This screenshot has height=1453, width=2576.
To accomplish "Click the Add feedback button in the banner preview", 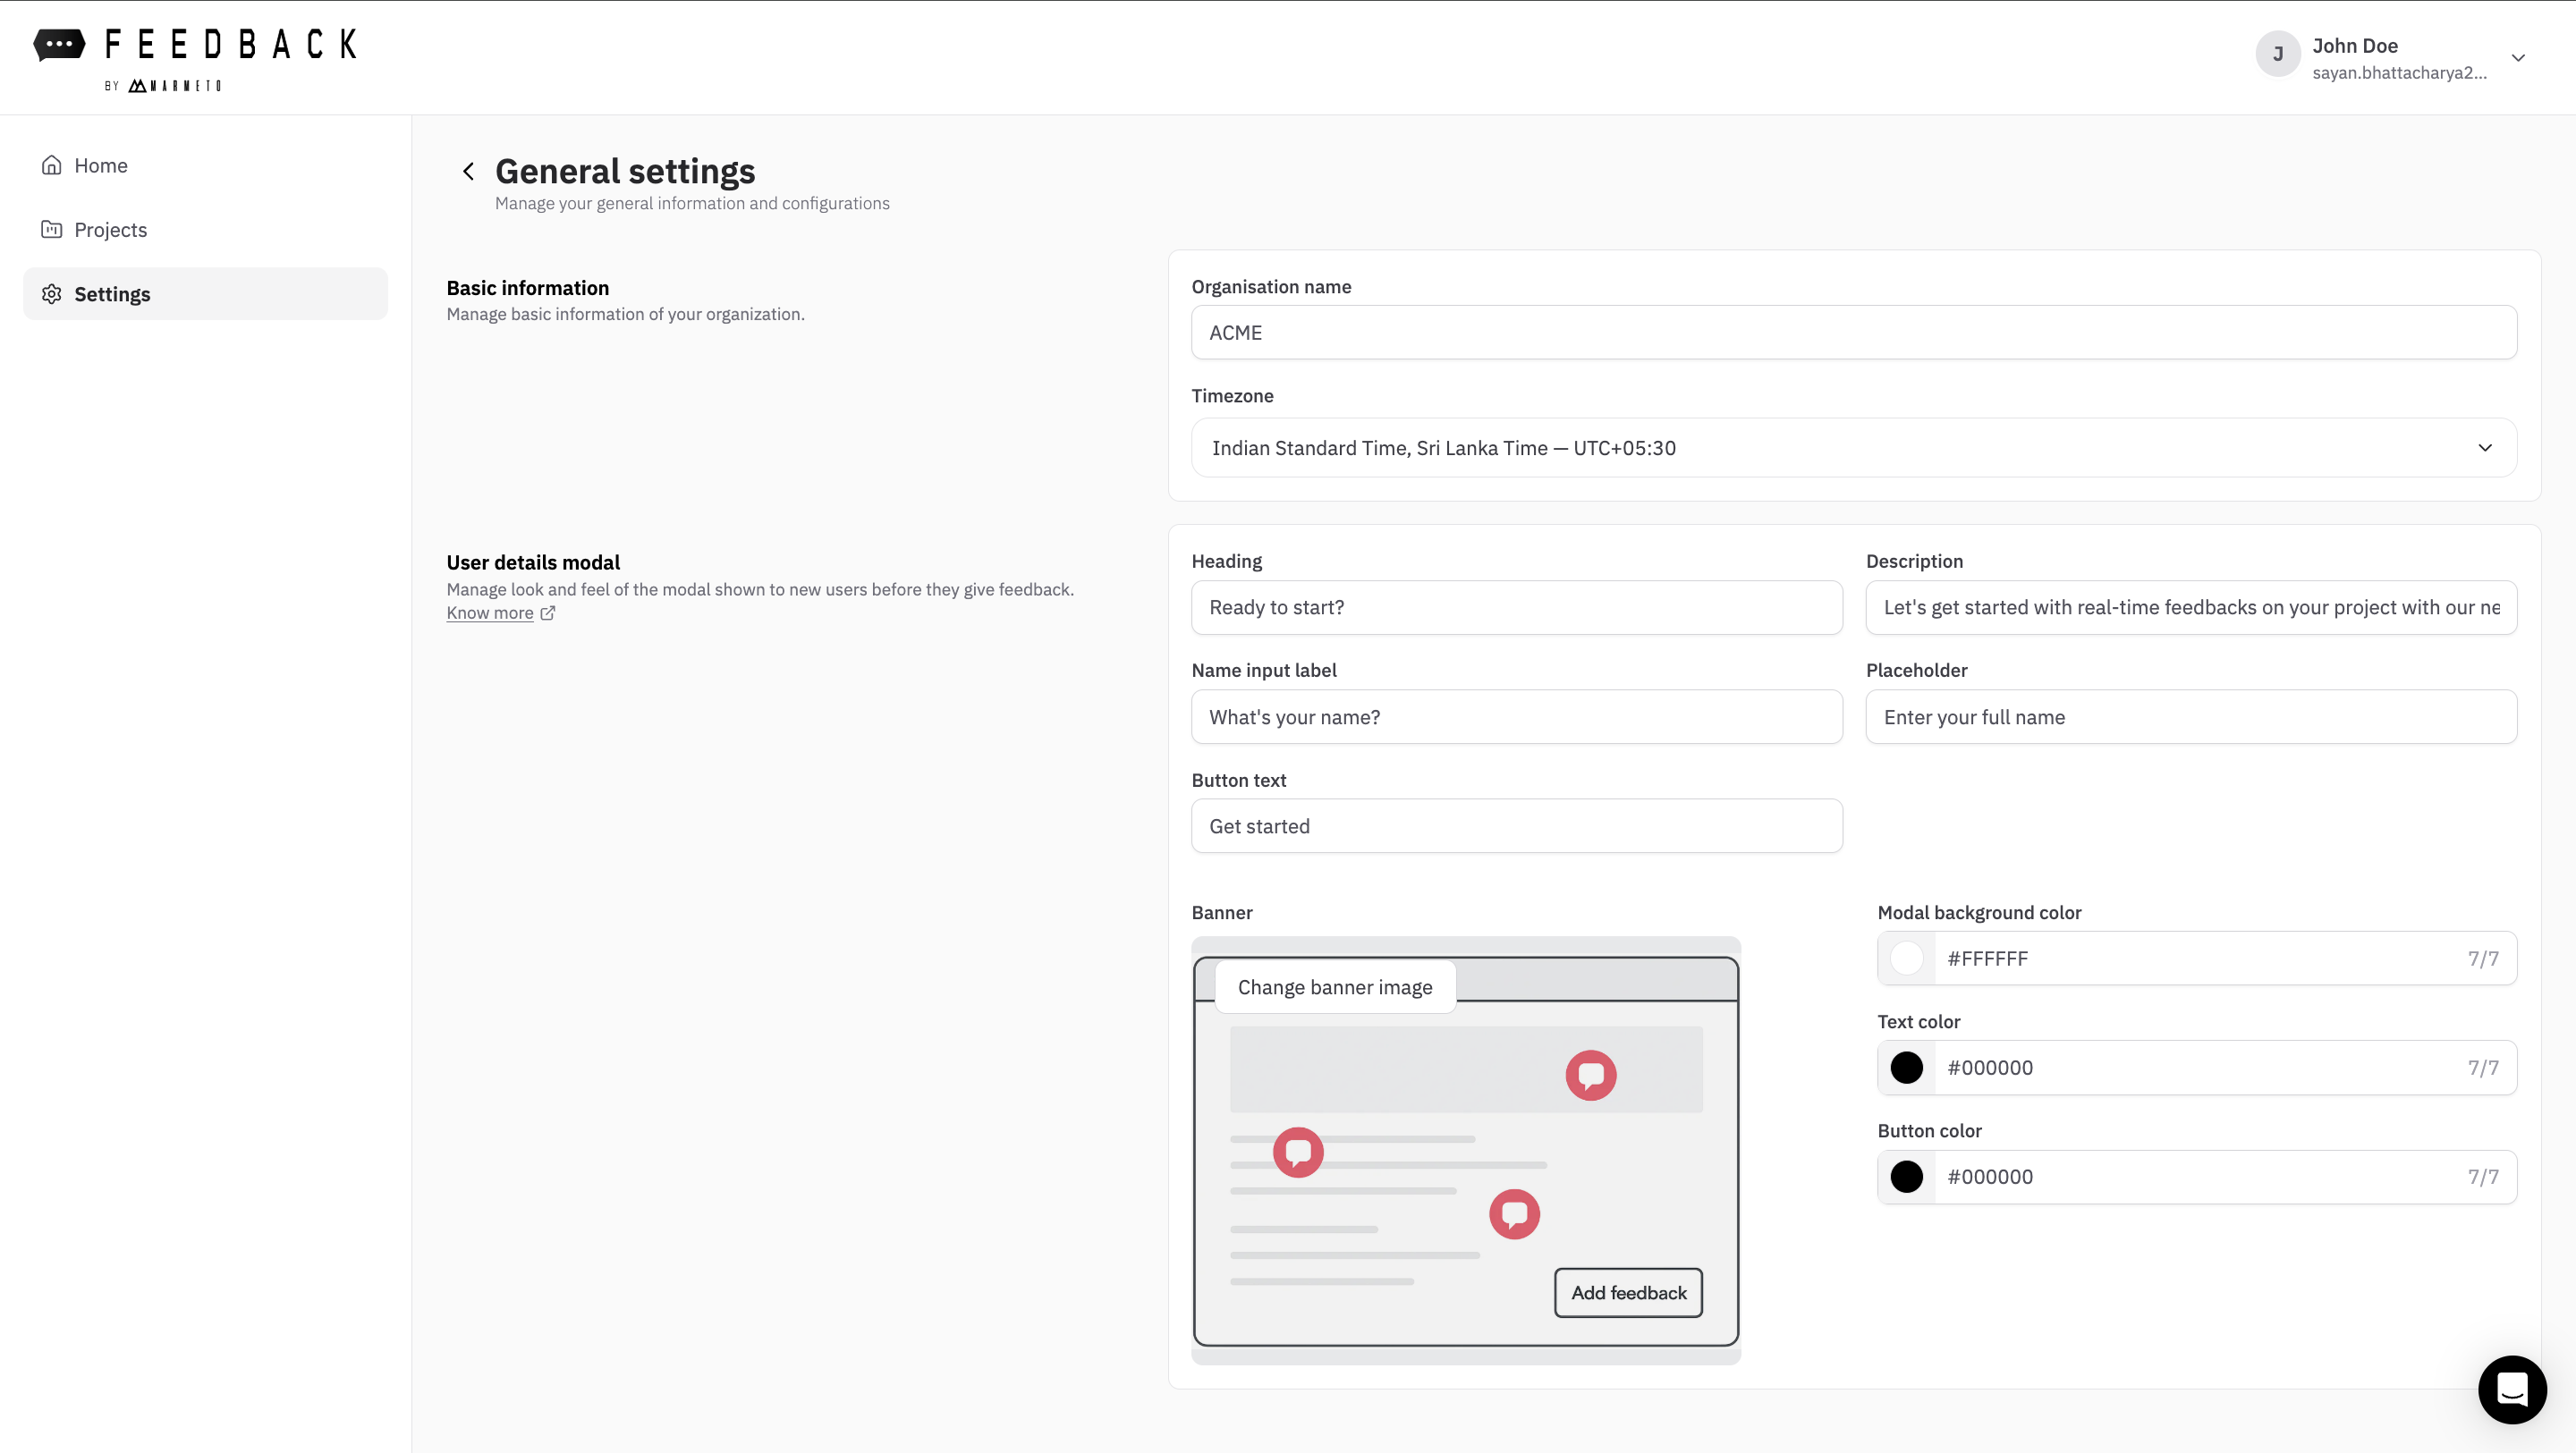I will 1628,1292.
